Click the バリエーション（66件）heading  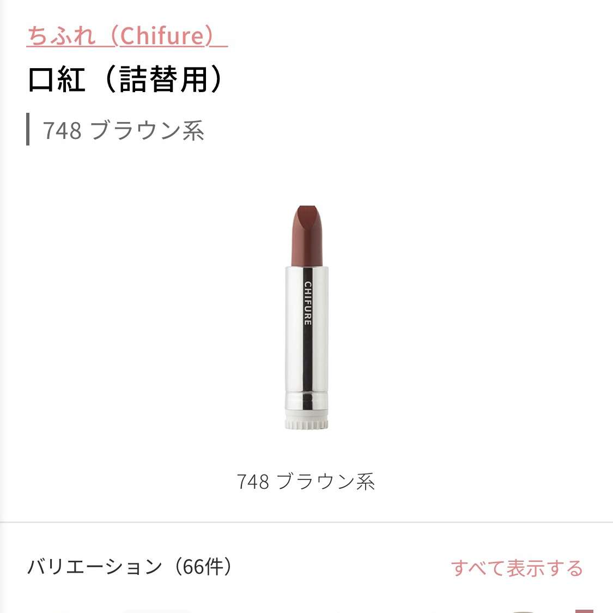coord(131,567)
